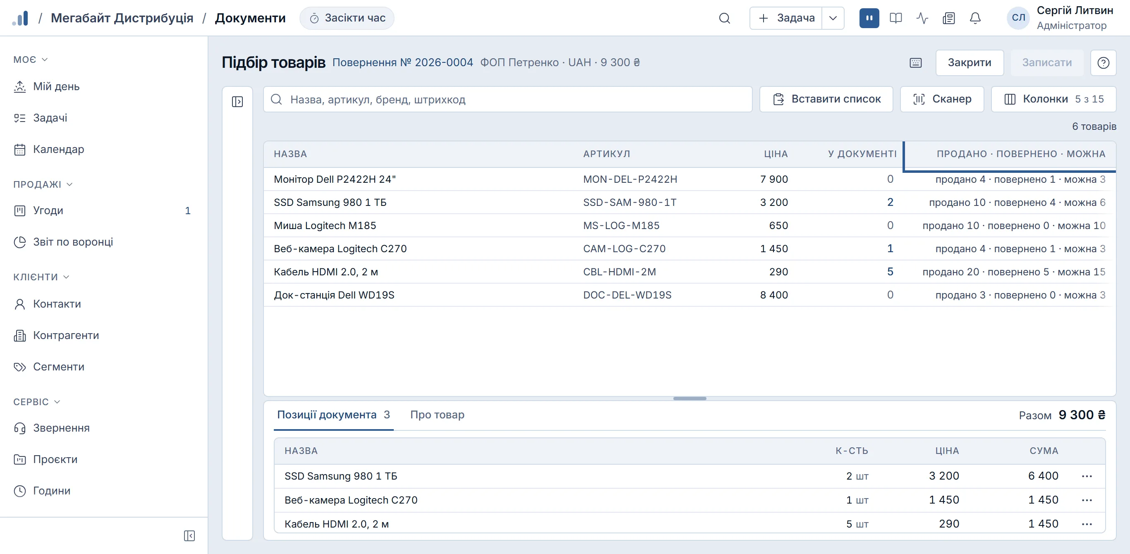Click the app logo home icon
The width and height of the screenshot is (1130, 554).
20,18
